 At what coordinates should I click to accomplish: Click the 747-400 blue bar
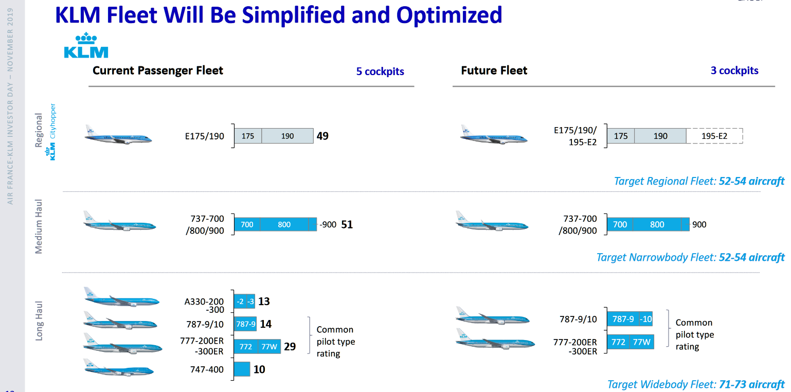click(x=242, y=369)
